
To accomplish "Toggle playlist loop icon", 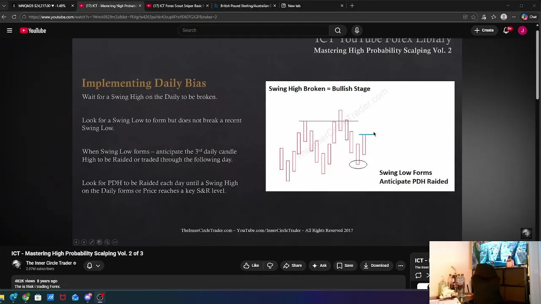I will (418, 275).
